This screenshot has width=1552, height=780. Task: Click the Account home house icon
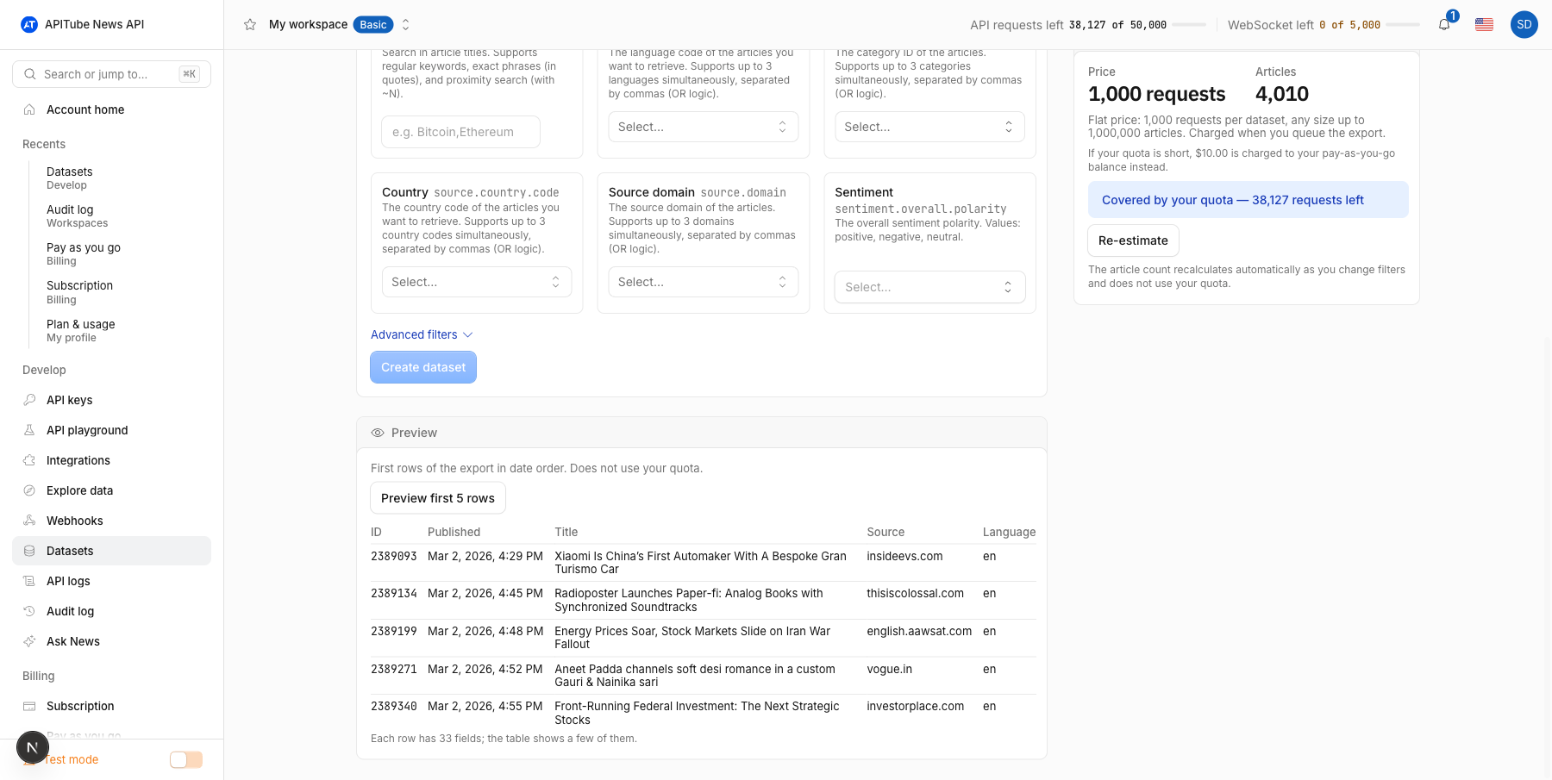pyautogui.click(x=29, y=109)
